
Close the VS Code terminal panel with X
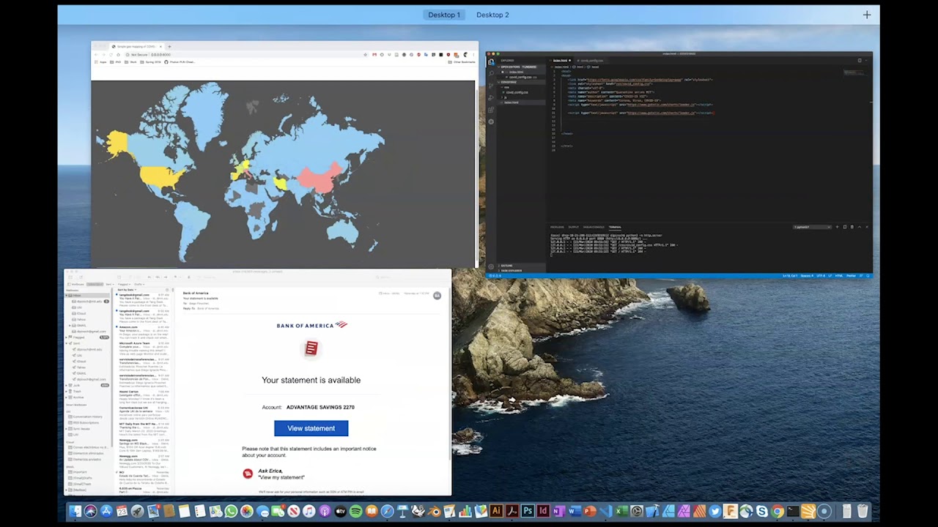(x=866, y=227)
